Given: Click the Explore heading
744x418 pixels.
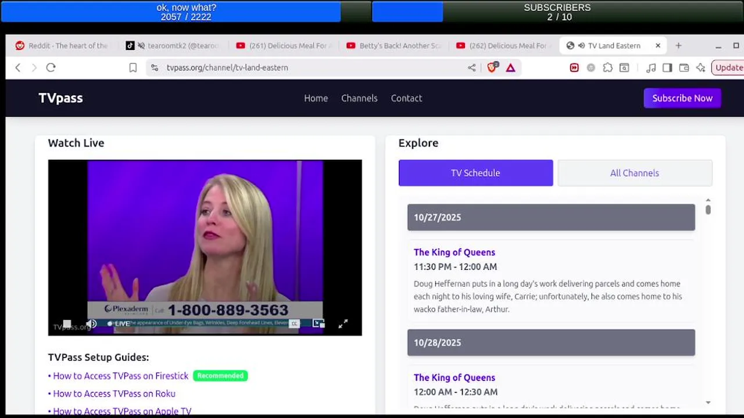Looking at the screenshot, I should [419, 143].
